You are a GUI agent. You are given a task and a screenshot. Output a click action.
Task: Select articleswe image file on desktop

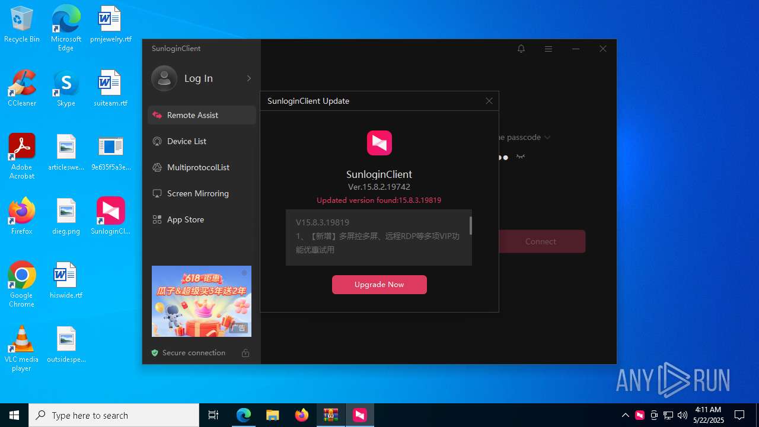(66, 153)
